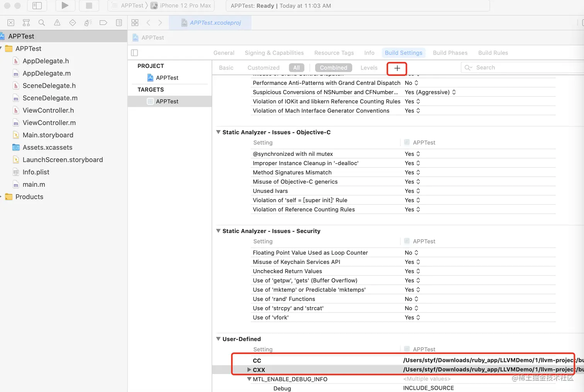Select the Levels view filter

(369, 68)
